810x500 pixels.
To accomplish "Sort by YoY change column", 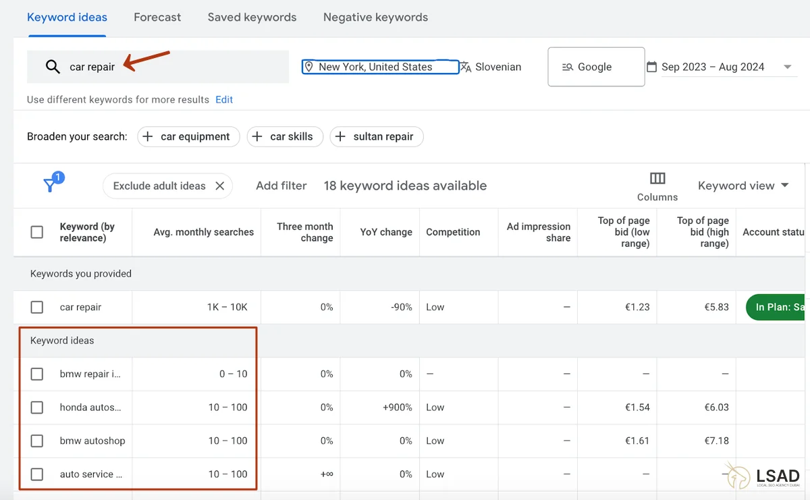I will click(x=386, y=232).
